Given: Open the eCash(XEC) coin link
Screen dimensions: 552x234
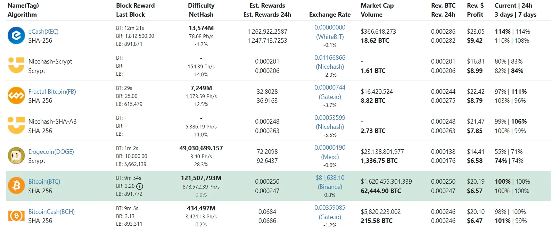Looking at the screenshot, I should [43, 32].
